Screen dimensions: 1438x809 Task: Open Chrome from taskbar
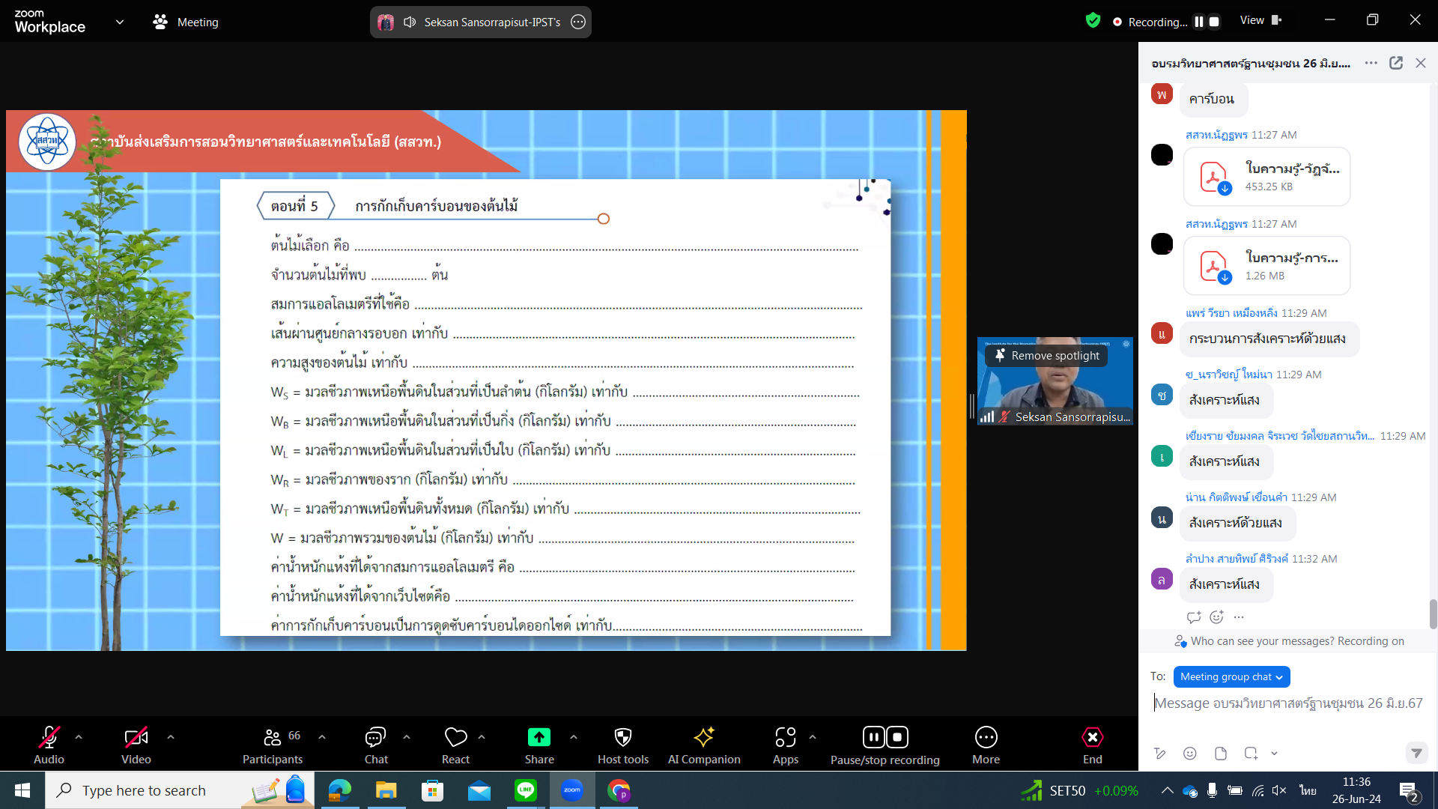pos(619,790)
